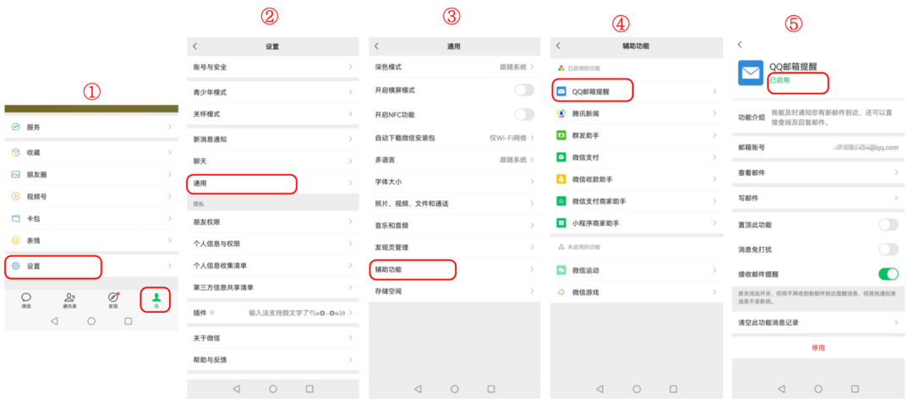The image size is (913, 404).
Task: Open 关怀模式 setting
Action: coord(273,114)
